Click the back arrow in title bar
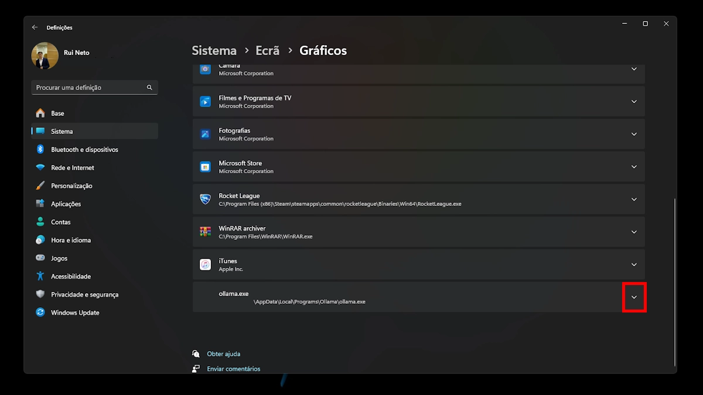Screen dimensions: 703x395 [35, 28]
